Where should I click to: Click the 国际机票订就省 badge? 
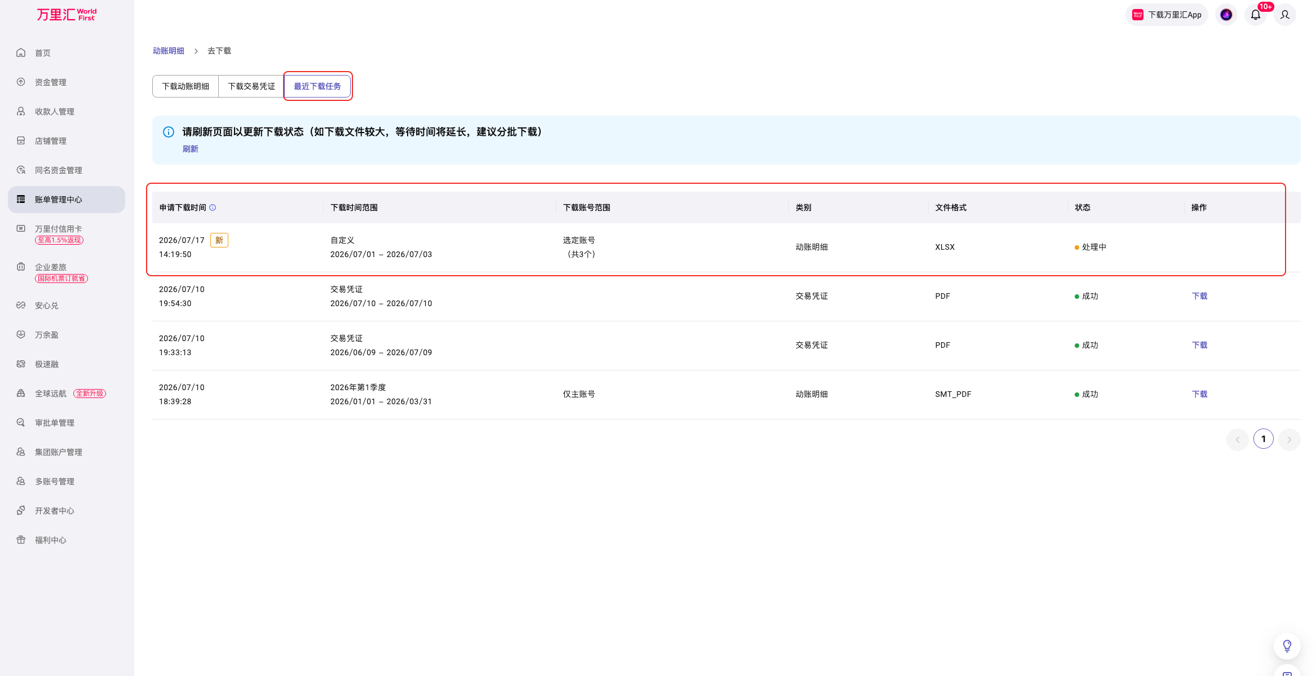point(61,279)
